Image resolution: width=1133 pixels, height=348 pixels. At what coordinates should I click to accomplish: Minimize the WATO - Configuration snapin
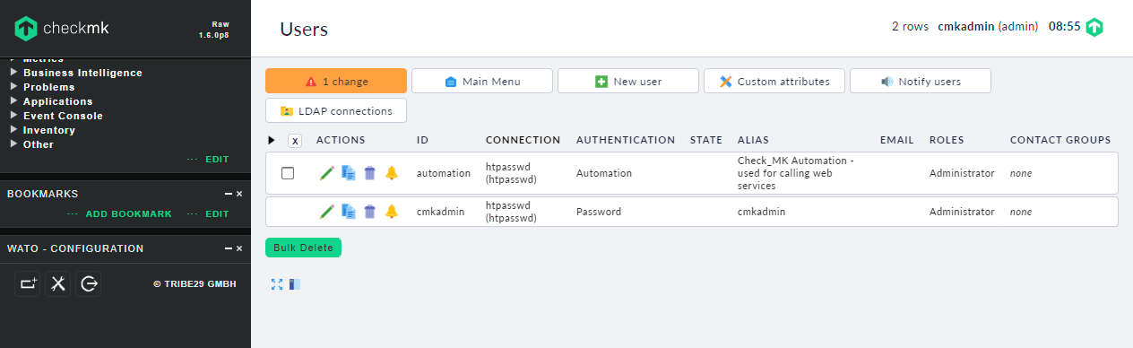point(228,248)
